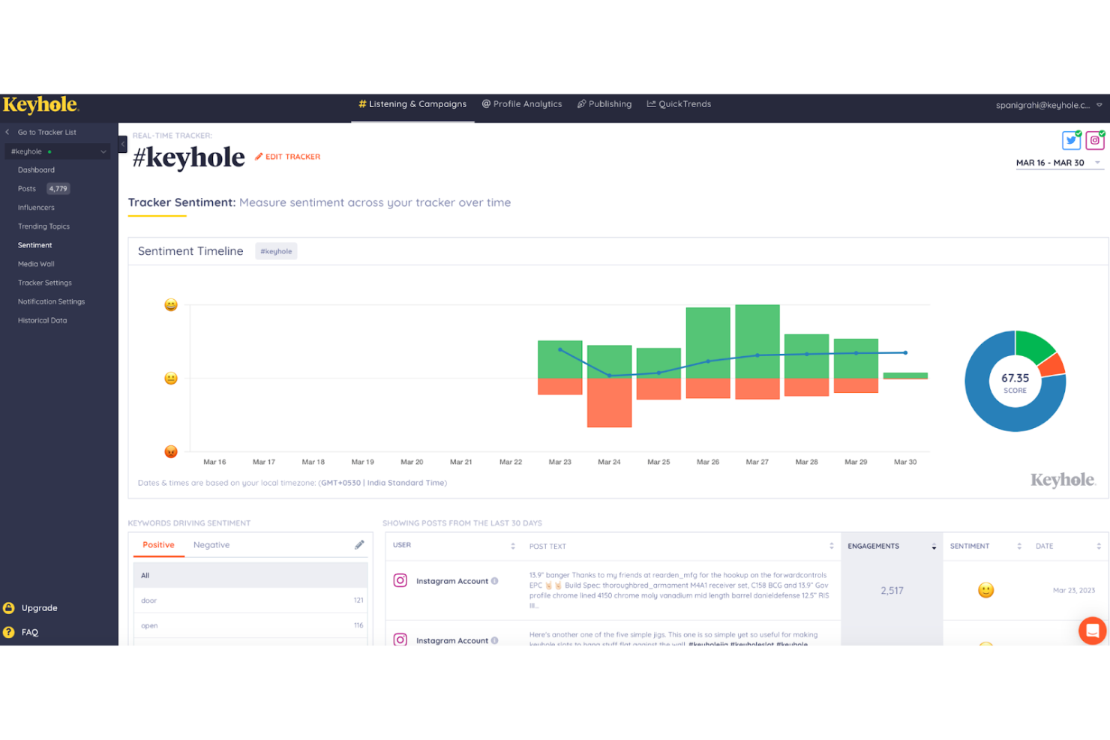Click the Mar 26 green positive bar
1110x740 pixels.
click(x=708, y=343)
